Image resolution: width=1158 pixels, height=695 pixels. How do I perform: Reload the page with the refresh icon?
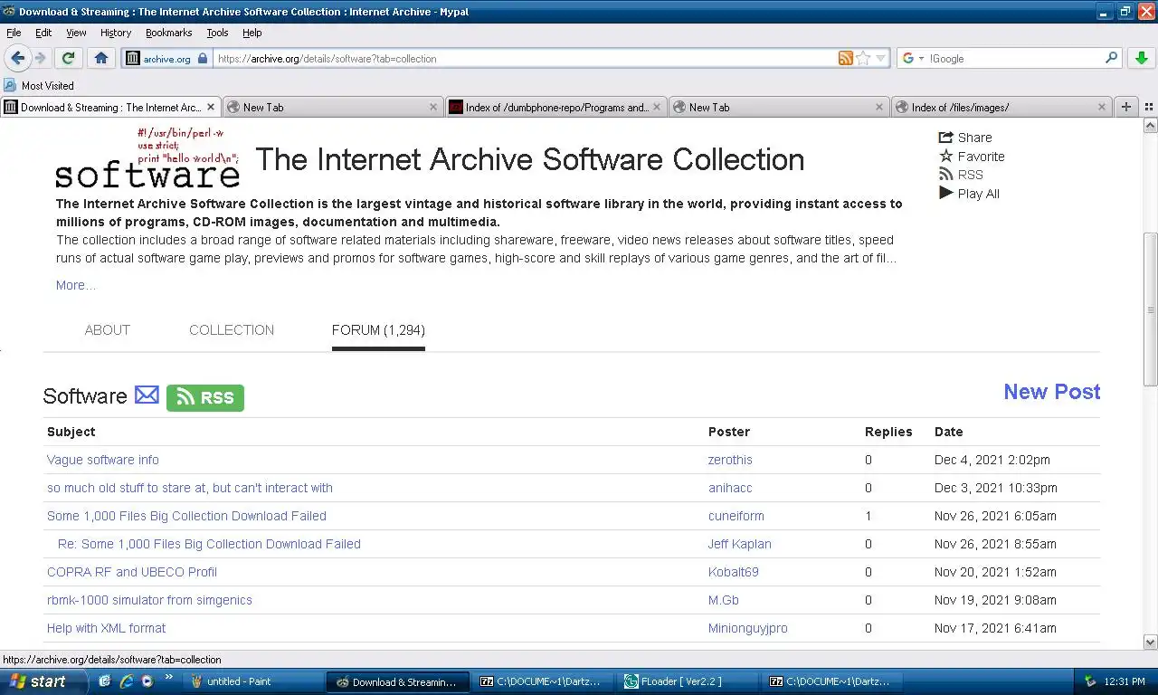pos(68,58)
